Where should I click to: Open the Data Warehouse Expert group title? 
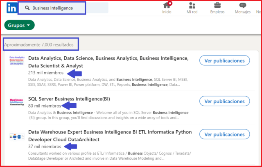(x=110, y=136)
